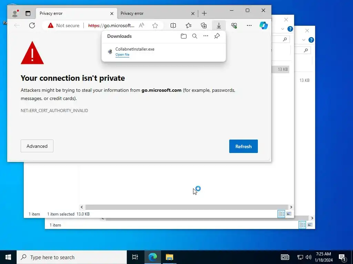
Task: Open split screen icon in toolbar
Action: pos(173,25)
